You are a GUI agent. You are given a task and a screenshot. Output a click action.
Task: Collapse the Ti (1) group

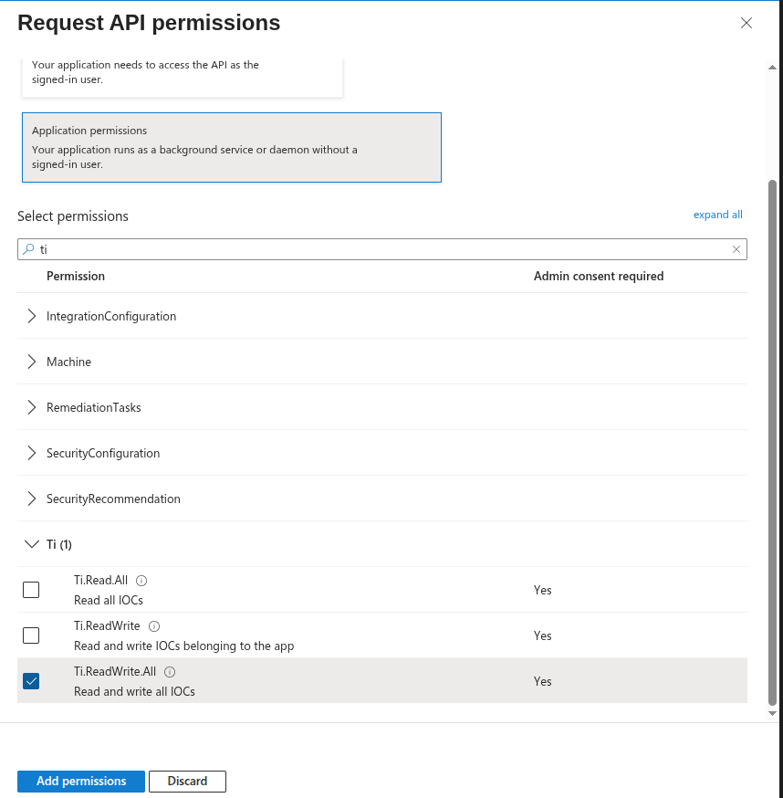(x=32, y=544)
